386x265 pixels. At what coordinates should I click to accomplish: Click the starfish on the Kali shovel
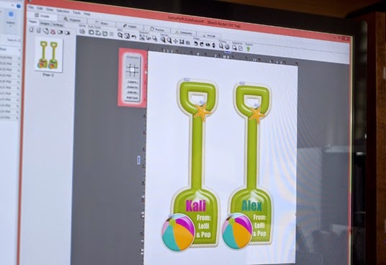point(202,112)
